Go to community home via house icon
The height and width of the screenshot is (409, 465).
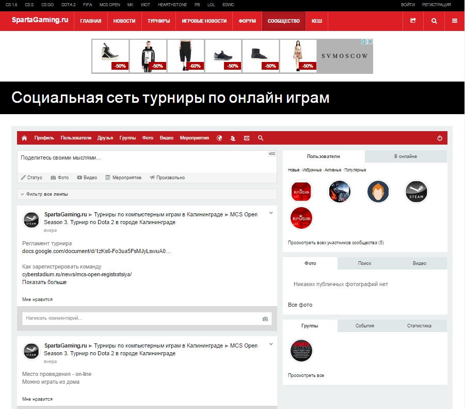point(24,138)
